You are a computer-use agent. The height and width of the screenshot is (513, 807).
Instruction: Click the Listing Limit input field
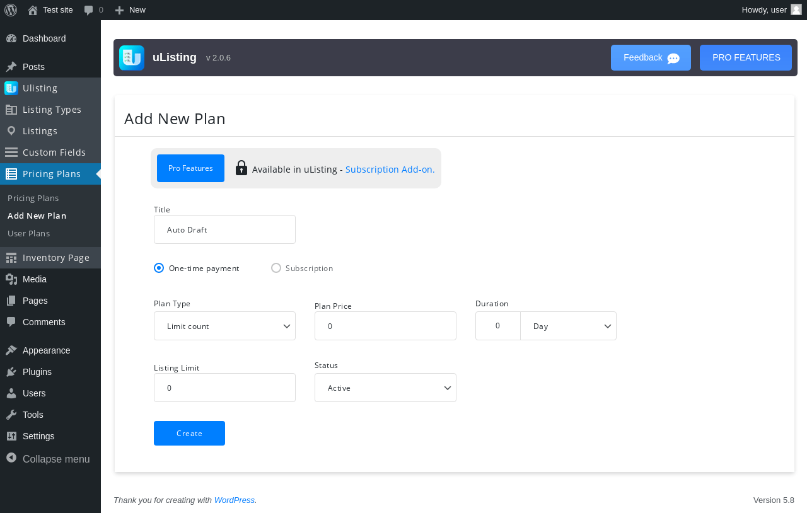(x=224, y=388)
